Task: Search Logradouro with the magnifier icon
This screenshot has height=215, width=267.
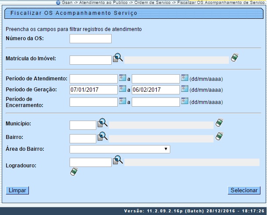Action: [118, 160]
